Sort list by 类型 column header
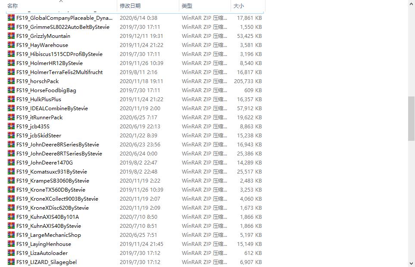The width and height of the screenshot is (415, 267). [205, 6]
